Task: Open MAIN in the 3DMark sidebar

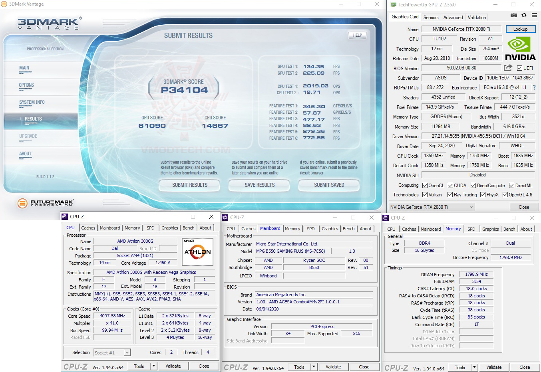Action: tap(24, 68)
